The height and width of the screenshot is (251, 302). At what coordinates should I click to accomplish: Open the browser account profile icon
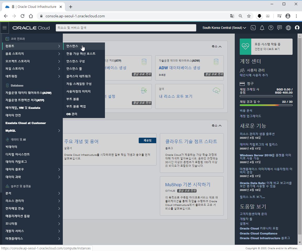[288, 16]
